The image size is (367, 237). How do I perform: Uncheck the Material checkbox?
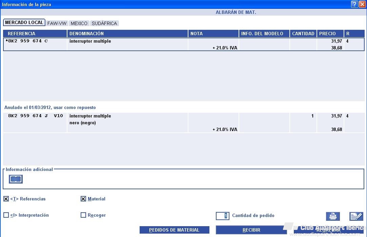click(x=83, y=199)
